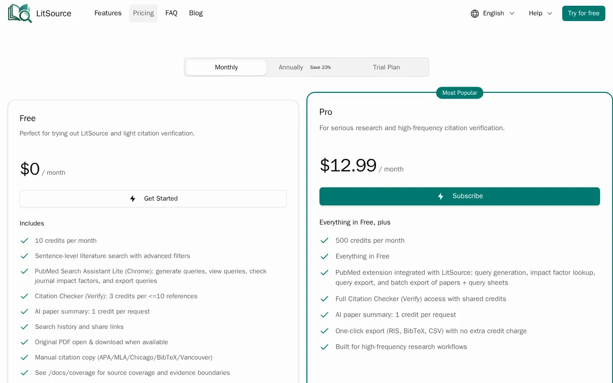Click checkmark beside Full Citation Checker access
The width and height of the screenshot is (613, 383).
[x=324, y=299]
